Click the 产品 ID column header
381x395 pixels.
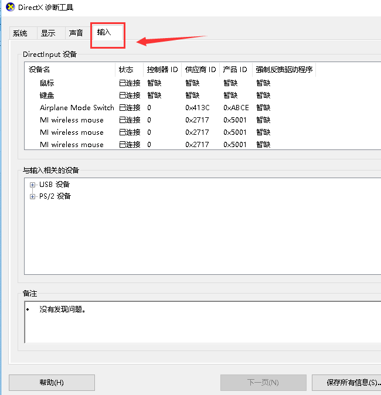click(x=235, y=70)
